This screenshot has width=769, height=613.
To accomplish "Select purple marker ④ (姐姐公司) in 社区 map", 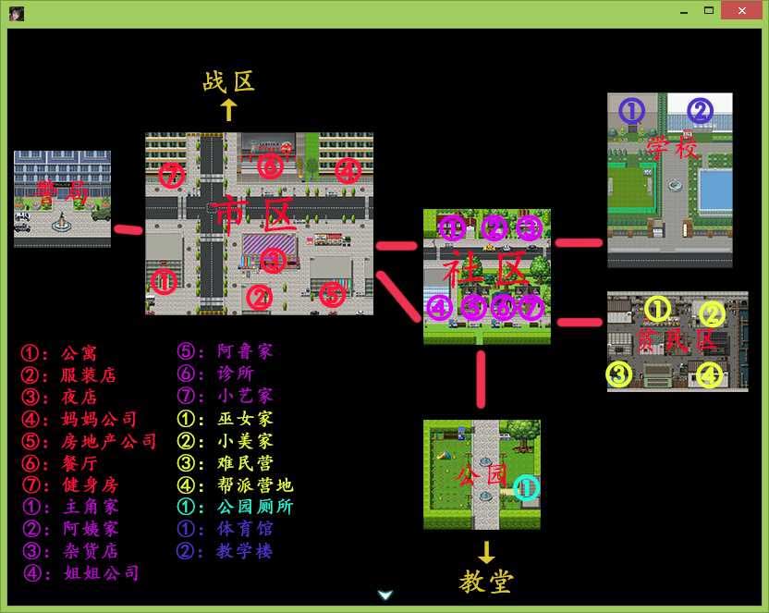I will (x=440, y=307).
